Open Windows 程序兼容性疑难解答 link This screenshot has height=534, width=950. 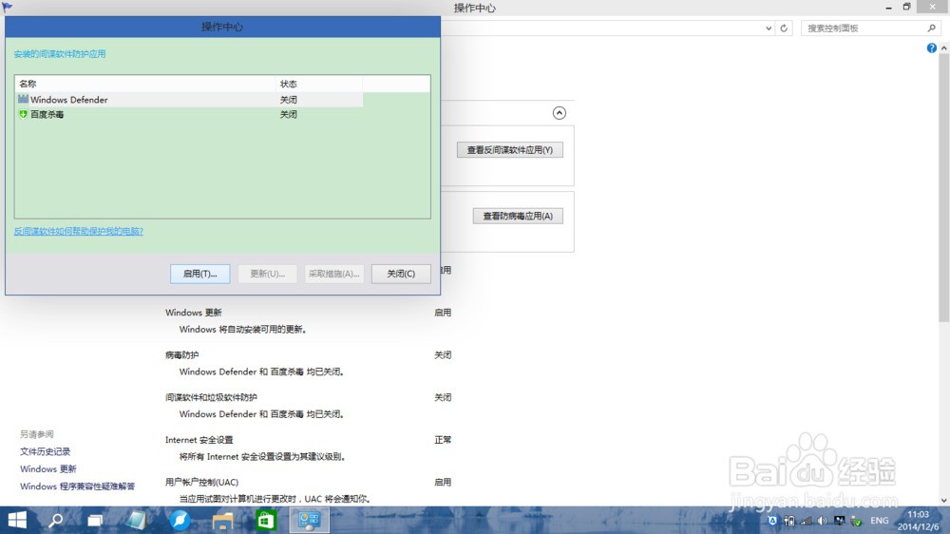(x=78, y=486)
